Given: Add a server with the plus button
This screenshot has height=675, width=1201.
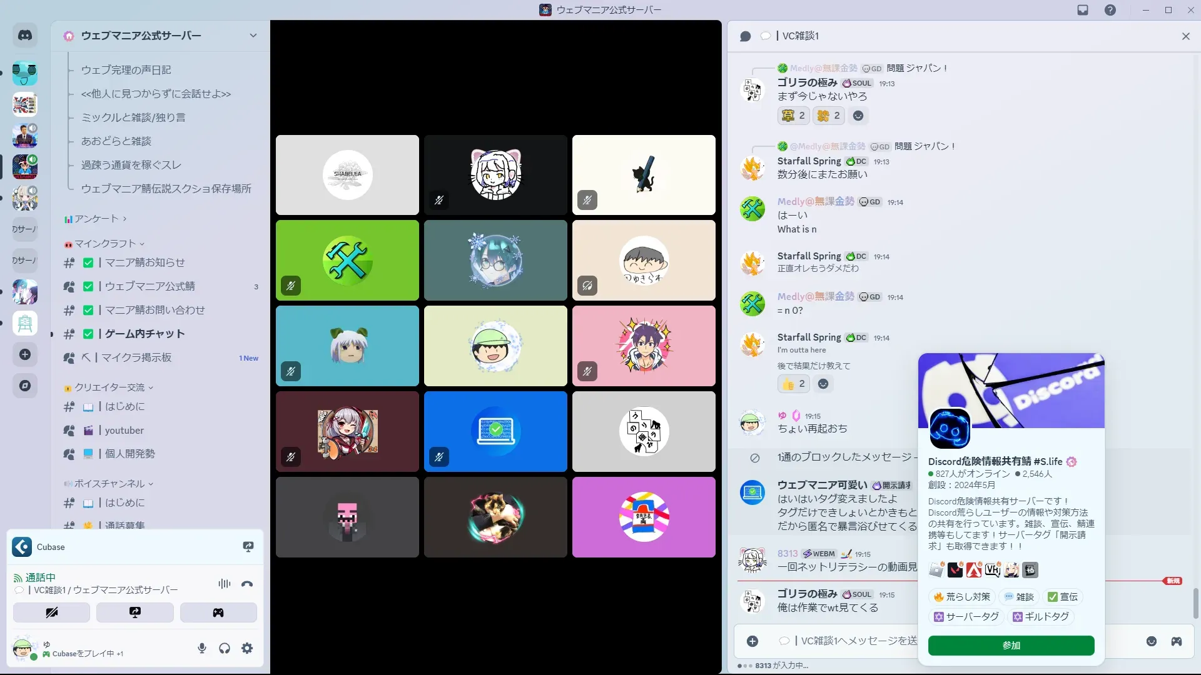Looking at the screenshot, I should pos(25,354).
